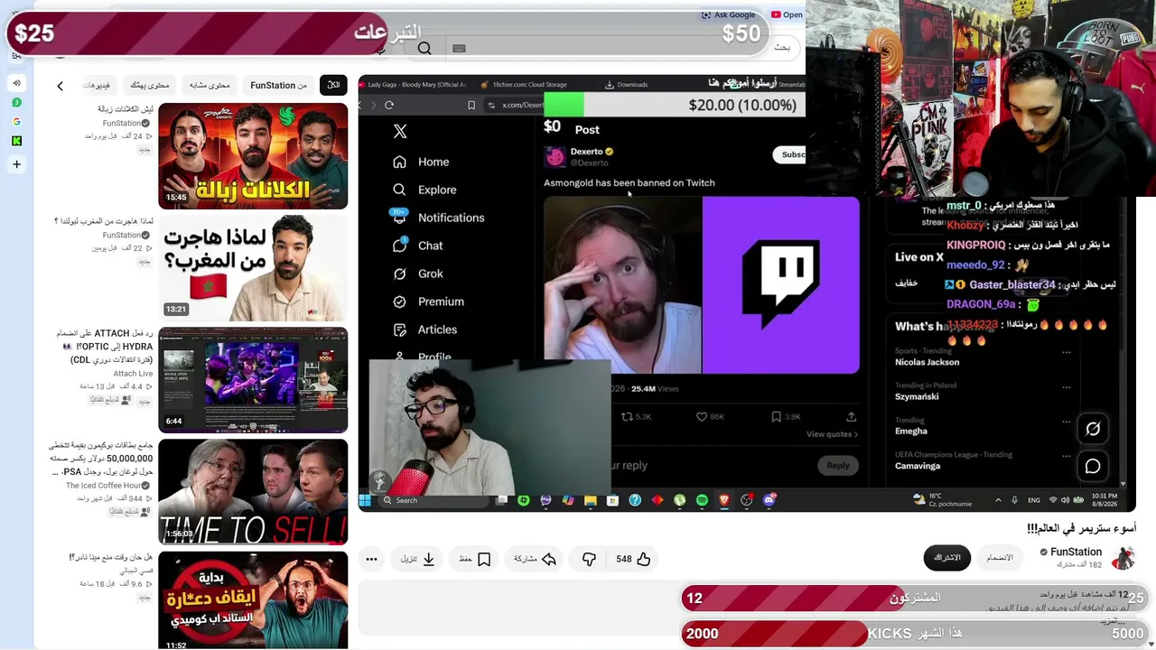Click the YouTube search magnifier icon

424,49
